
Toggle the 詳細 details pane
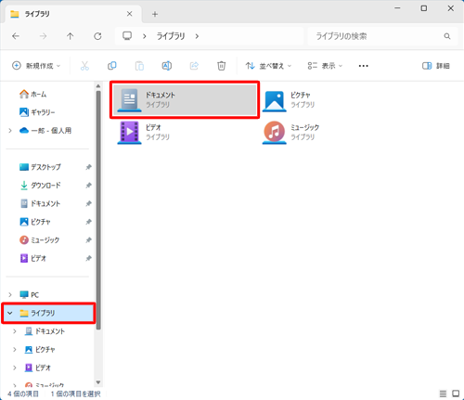pos(436,66)
